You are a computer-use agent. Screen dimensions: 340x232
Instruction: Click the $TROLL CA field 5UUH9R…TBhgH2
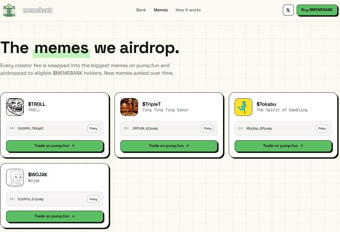(x=55, y=128)
